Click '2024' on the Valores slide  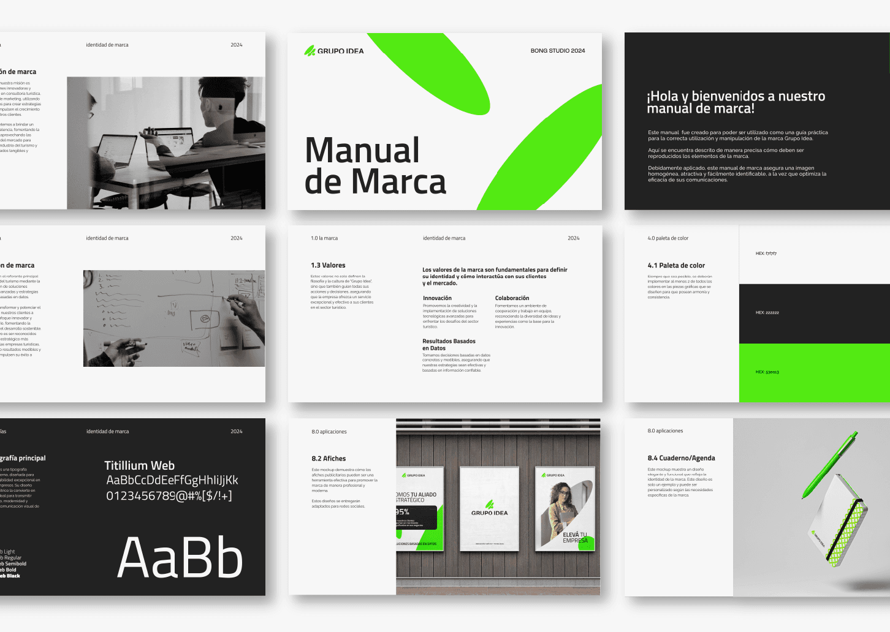click(x=573, y=238)
